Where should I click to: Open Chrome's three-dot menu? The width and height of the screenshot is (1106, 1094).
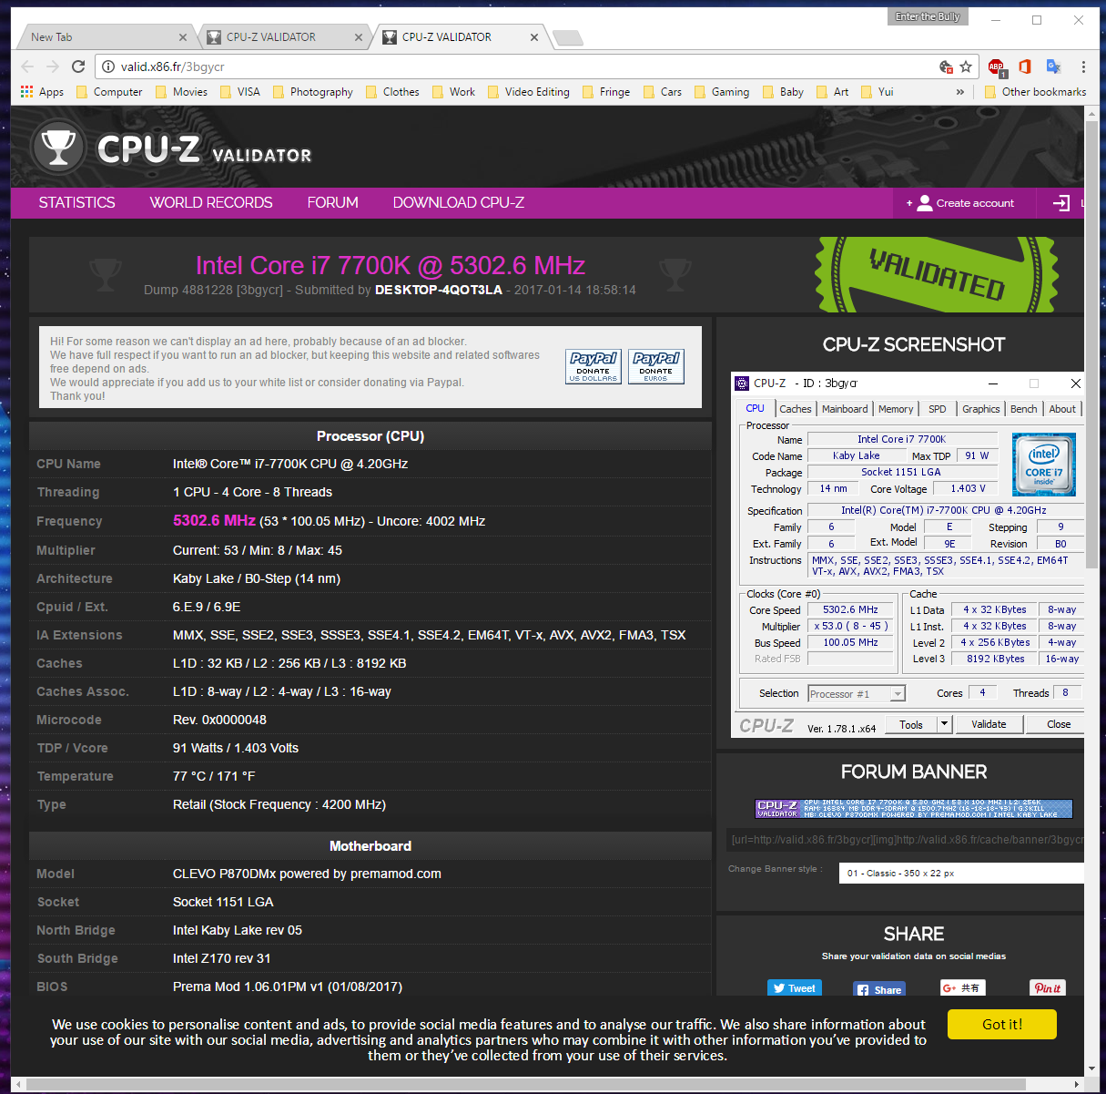tap(1083, 66)
